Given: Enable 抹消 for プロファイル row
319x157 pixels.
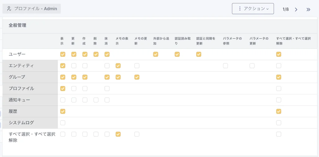Looking at the screenshot, I should (x=107, y=89).
